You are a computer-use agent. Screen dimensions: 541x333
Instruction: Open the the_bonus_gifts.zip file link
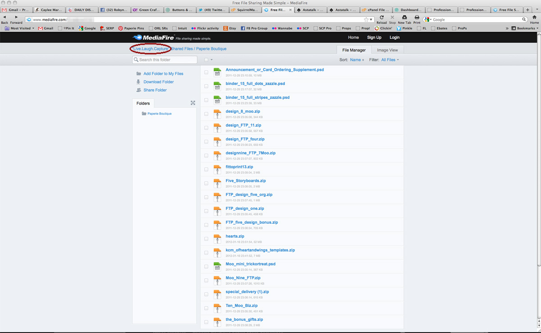tap(244, 319)
